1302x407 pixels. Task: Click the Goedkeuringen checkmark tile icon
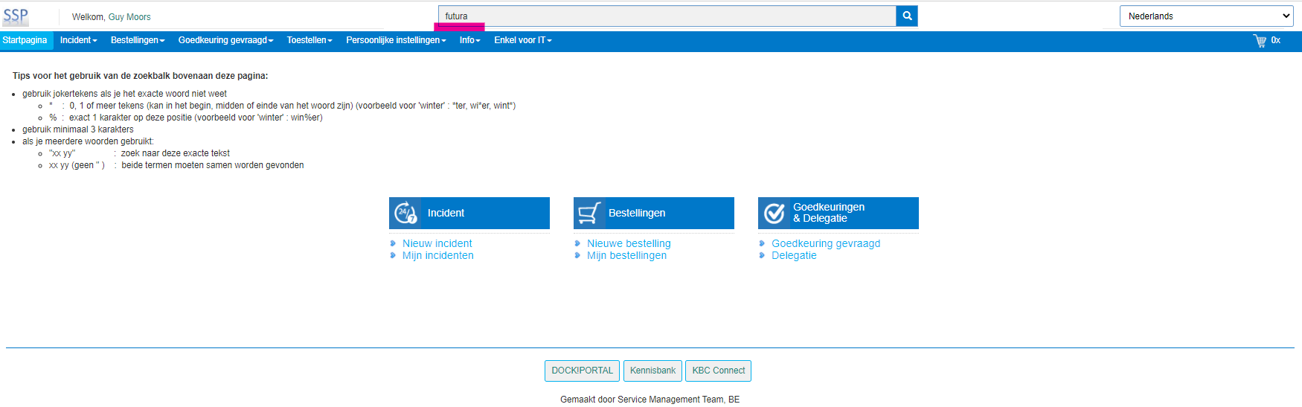pos(775,214)
